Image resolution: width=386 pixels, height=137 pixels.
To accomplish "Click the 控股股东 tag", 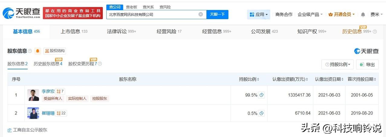I will tap(99, 99).
